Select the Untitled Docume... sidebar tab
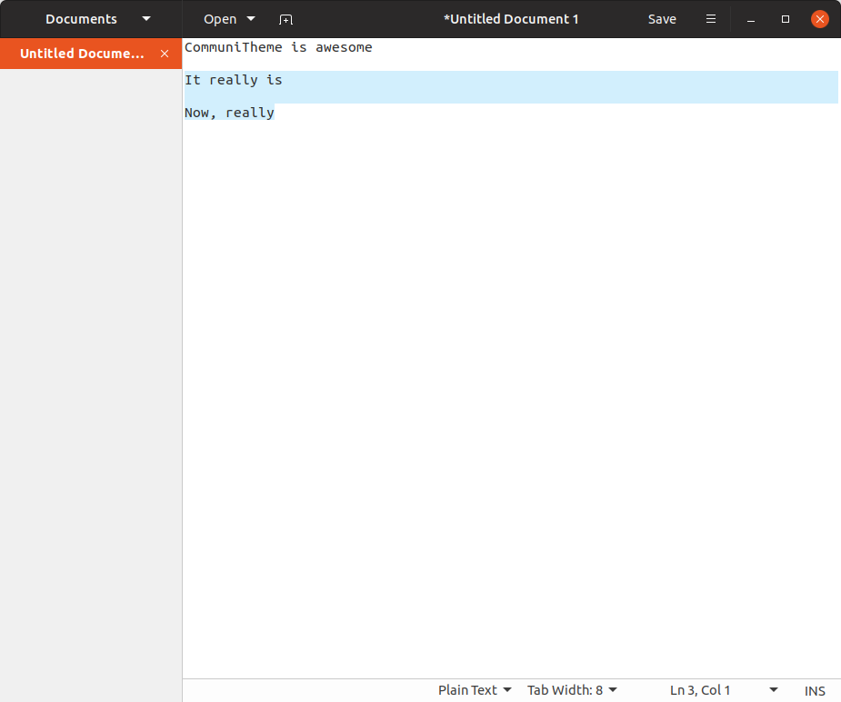 pos(82,54)
